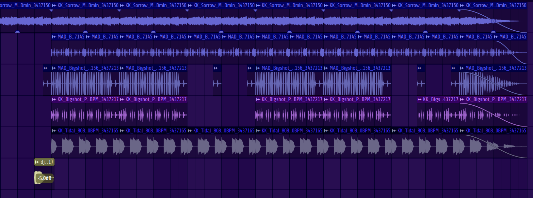The height and width of the screenshot is (198, 533).
Task: Click the semicircle marker below the KK_Sorrow fade handle
Action: pos(493,32)
